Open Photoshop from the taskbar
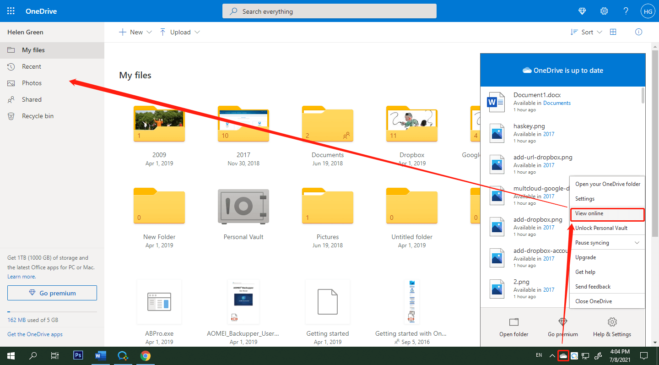 pos(78,355)
